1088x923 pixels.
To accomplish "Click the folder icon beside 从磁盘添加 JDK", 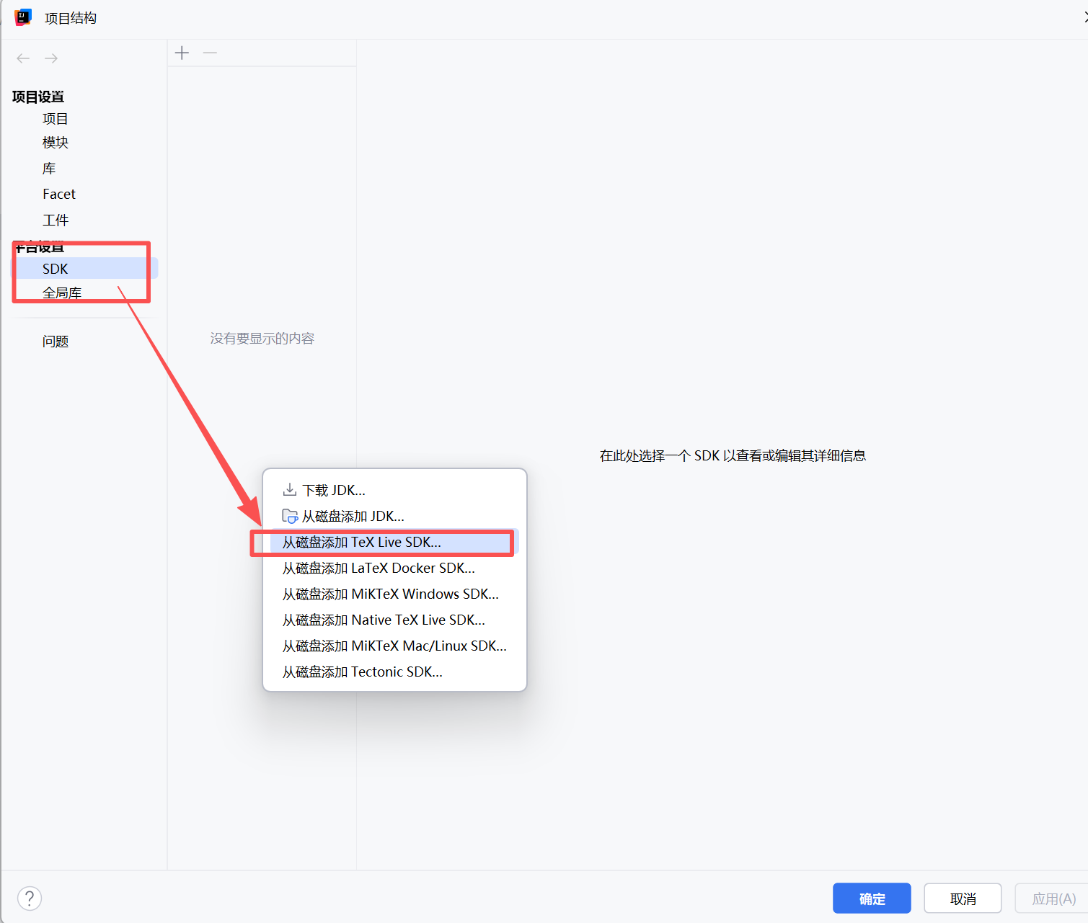I will [x=290, y=516].
